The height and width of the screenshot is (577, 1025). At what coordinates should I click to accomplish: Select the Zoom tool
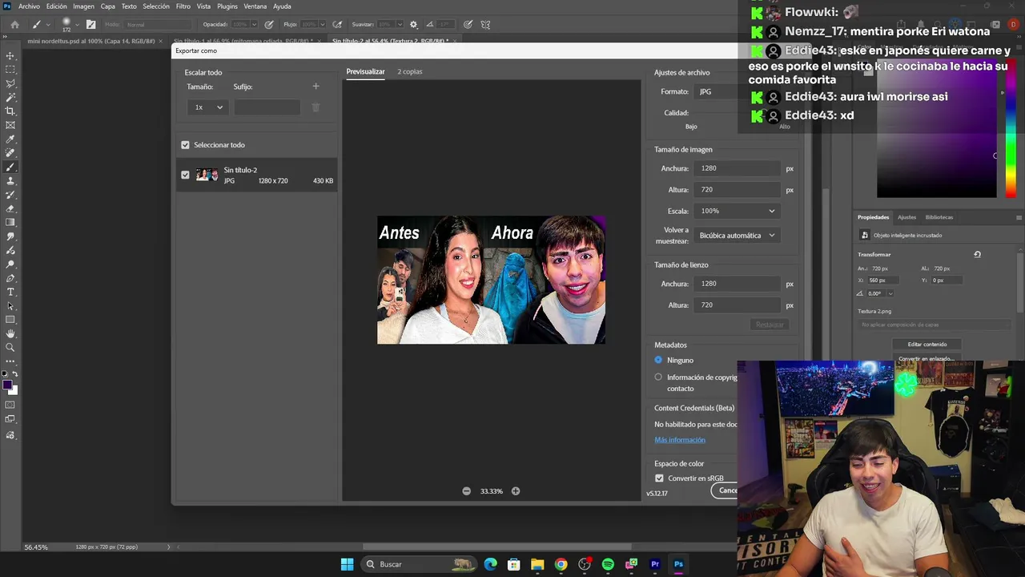10,348
